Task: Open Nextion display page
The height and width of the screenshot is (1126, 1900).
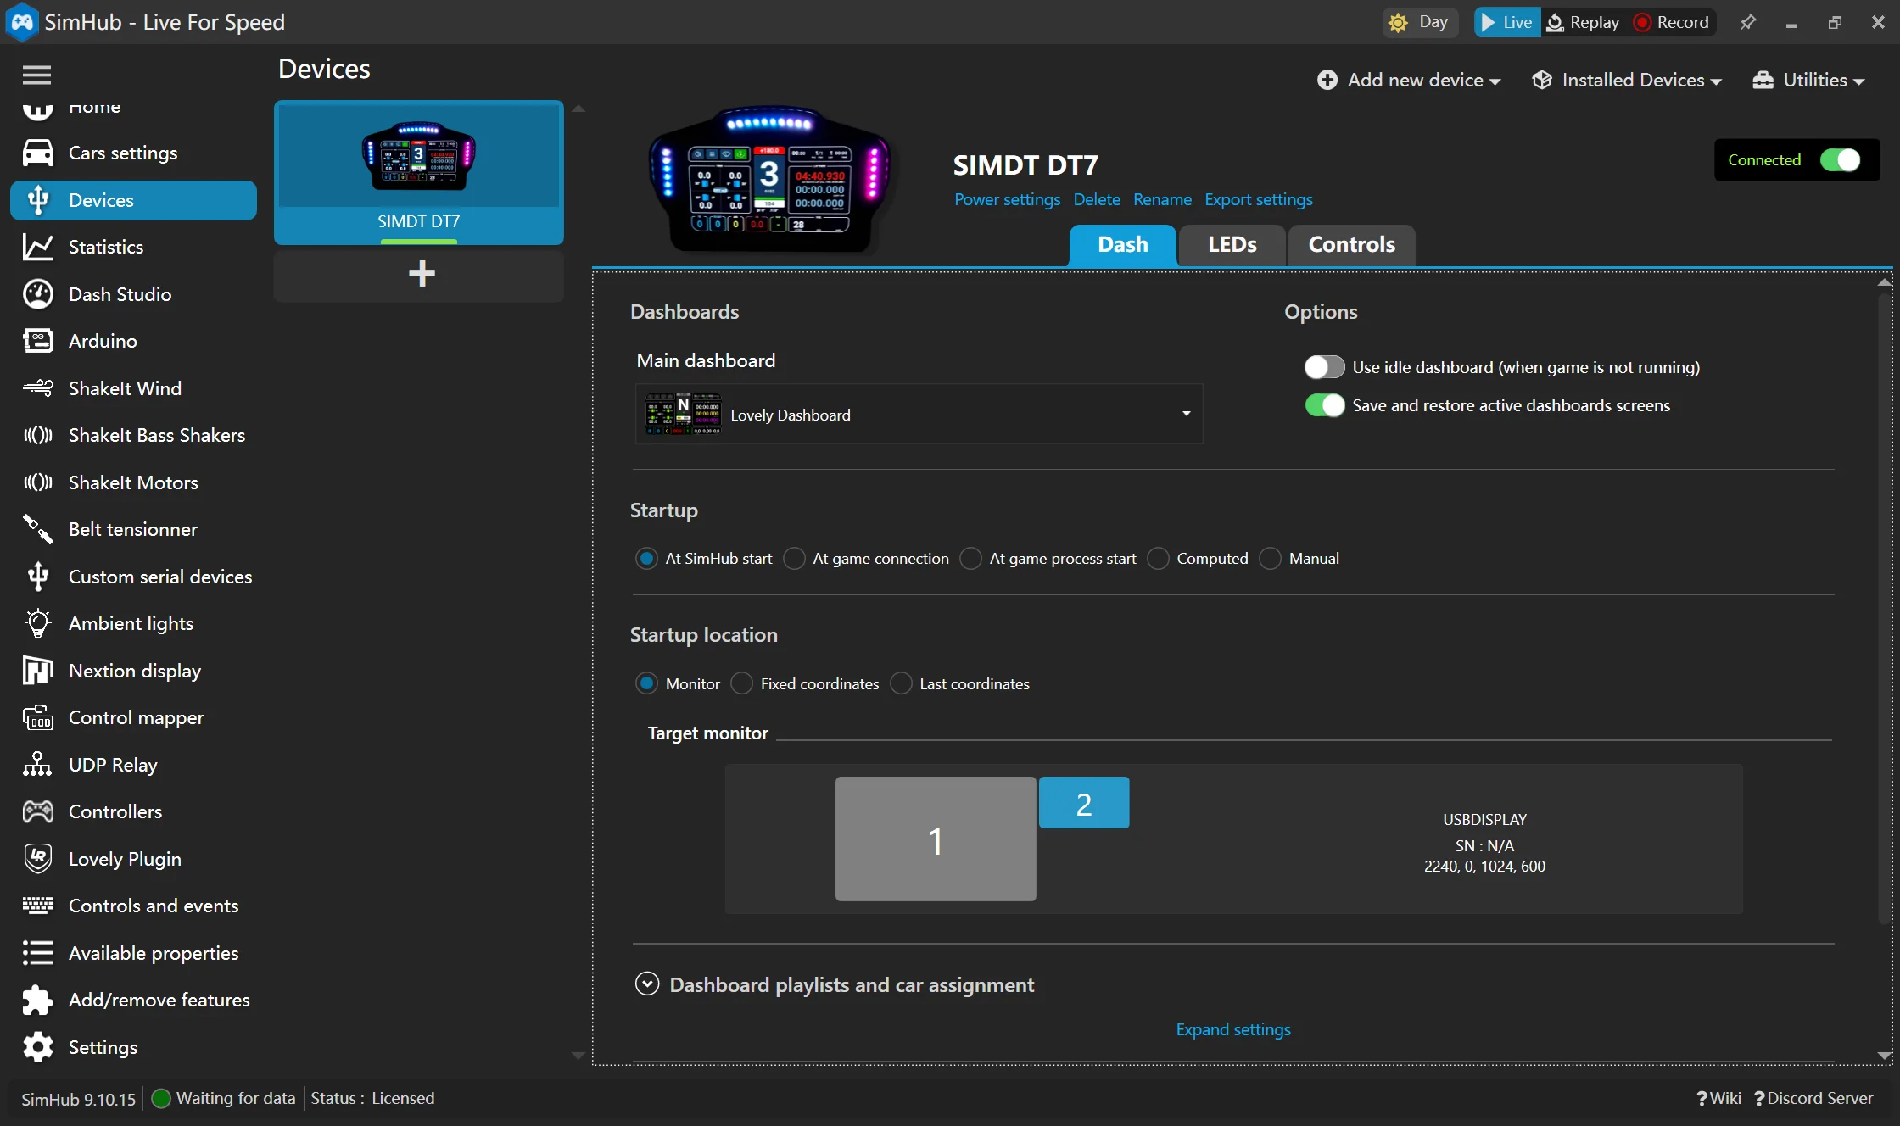Action: (134, 671)
